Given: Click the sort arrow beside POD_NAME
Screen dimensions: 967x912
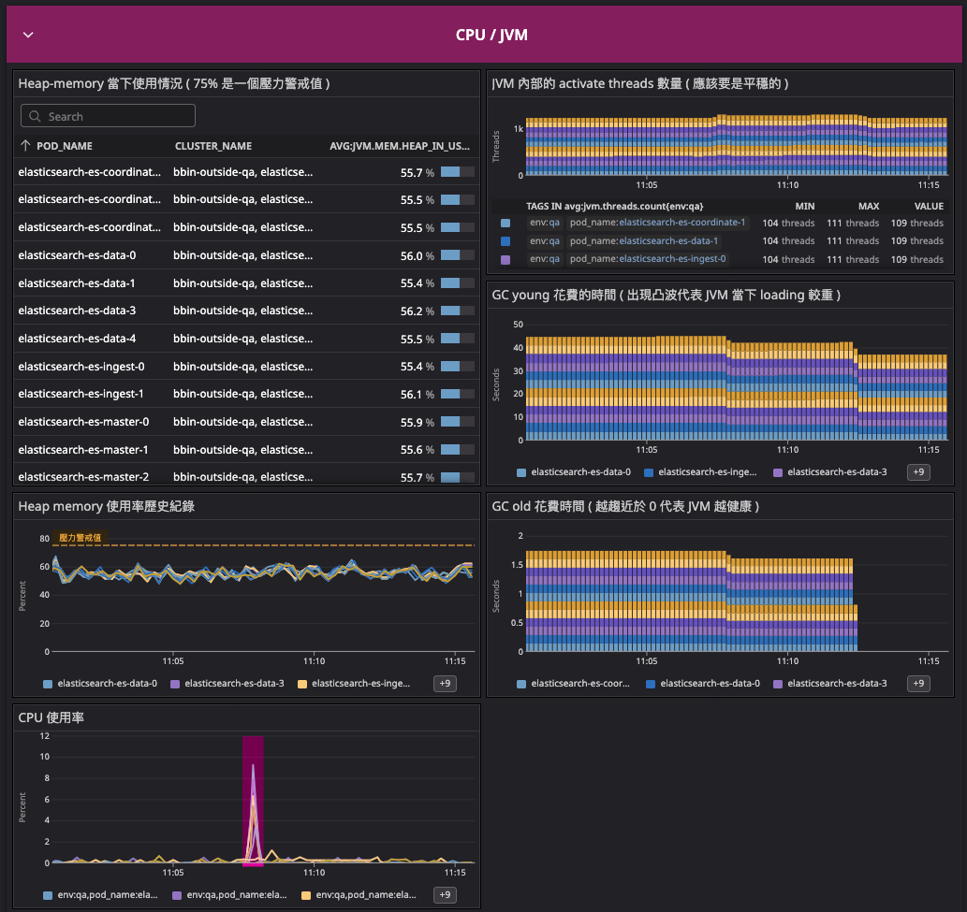Looking at the screenshot, I should click(x=25, y=146).
